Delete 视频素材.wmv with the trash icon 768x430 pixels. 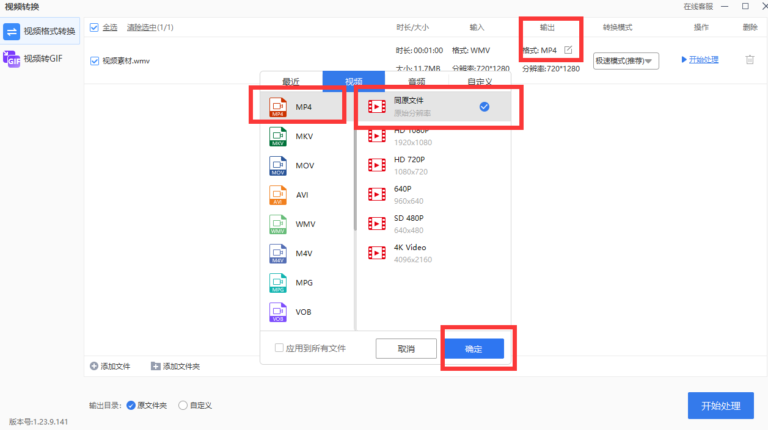[750, 60]
